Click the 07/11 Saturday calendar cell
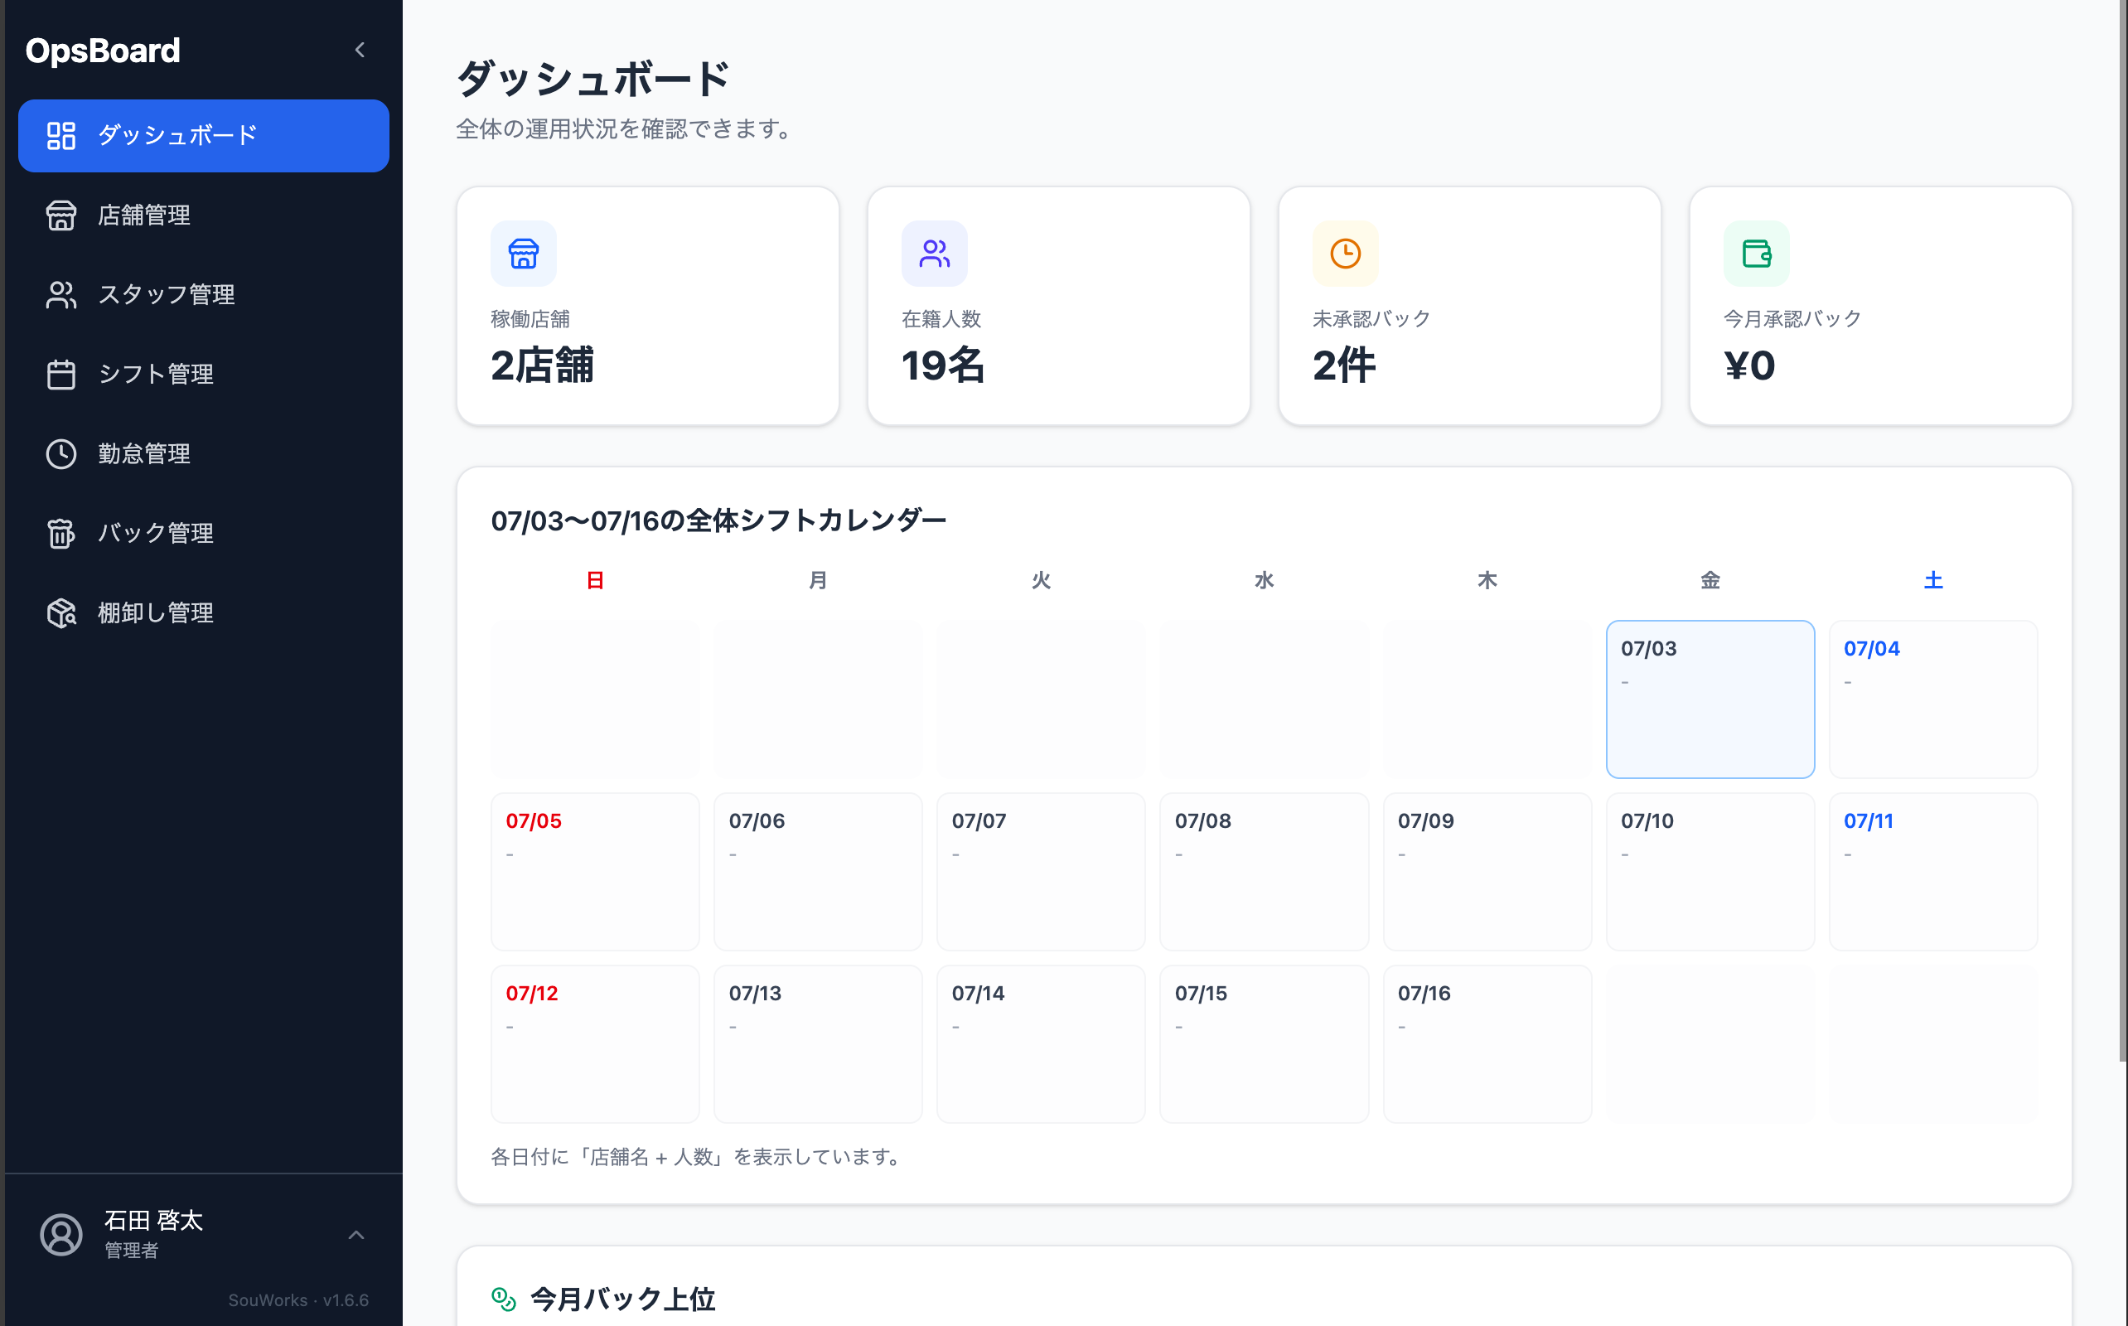2128x1326 pixels. click(x=1932, y=872)
